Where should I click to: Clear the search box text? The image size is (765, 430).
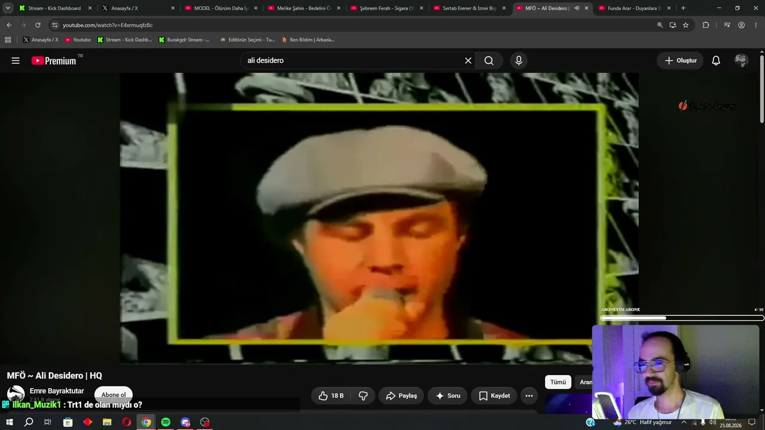pos(468,60)
